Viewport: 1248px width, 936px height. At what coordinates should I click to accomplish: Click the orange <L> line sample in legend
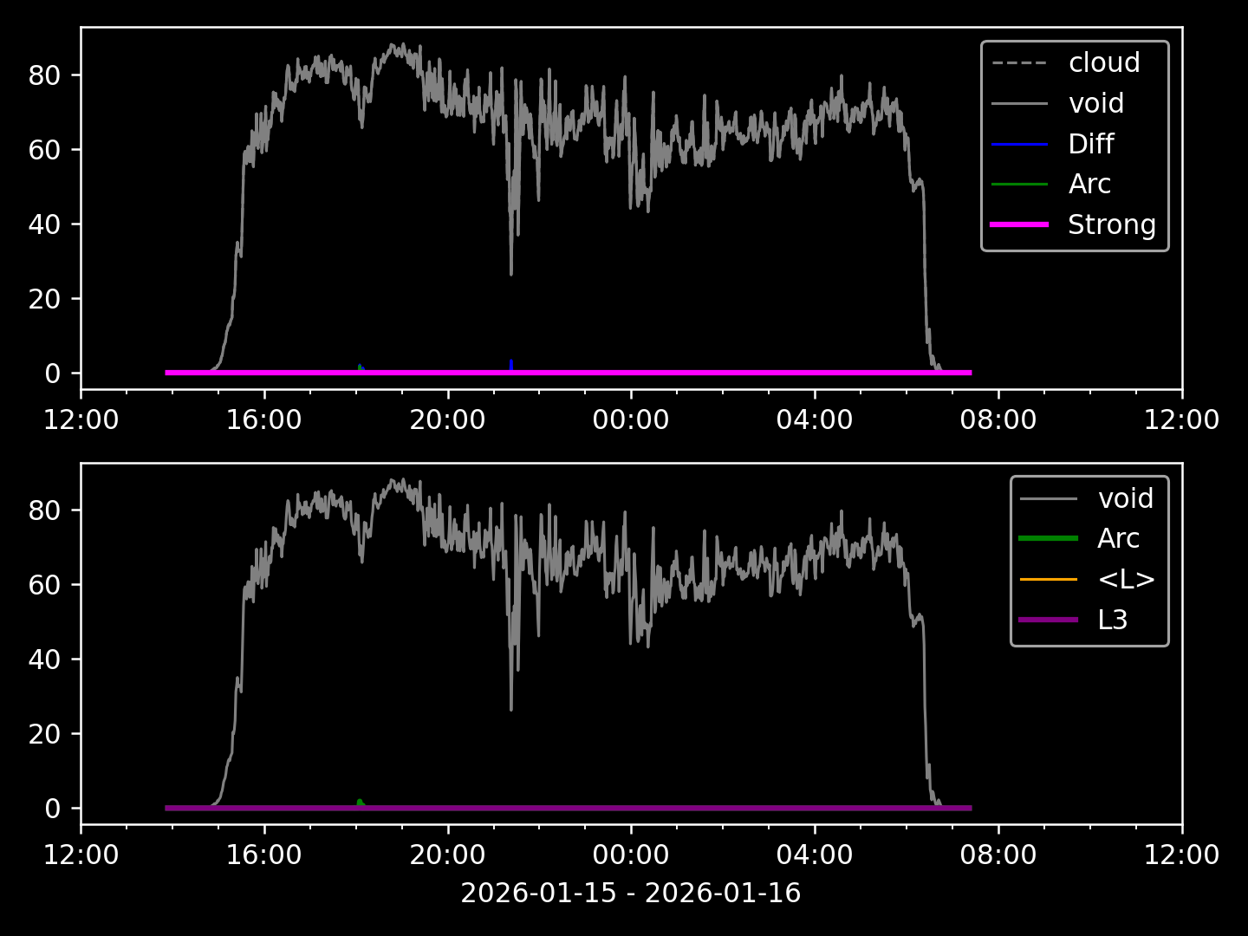[x=1048, y=579]
